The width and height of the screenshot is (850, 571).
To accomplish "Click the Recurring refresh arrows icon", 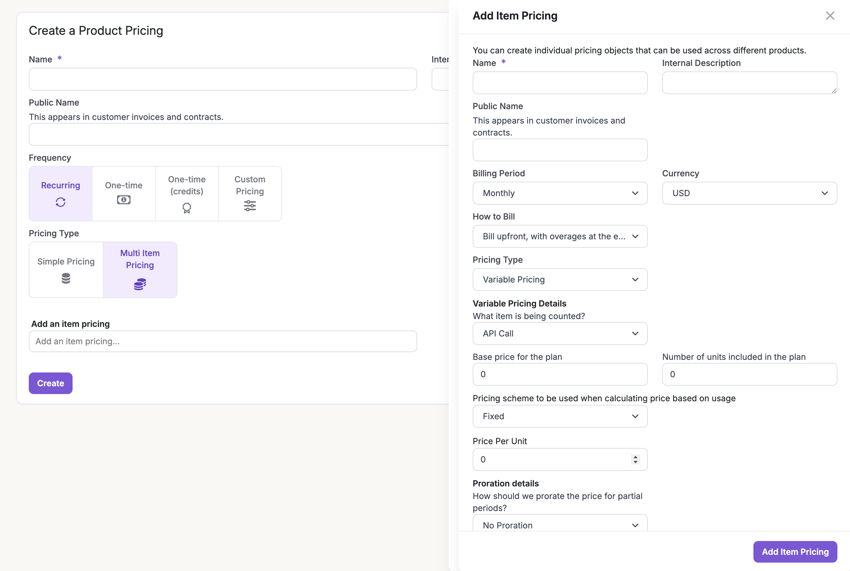I will (61, 202).
